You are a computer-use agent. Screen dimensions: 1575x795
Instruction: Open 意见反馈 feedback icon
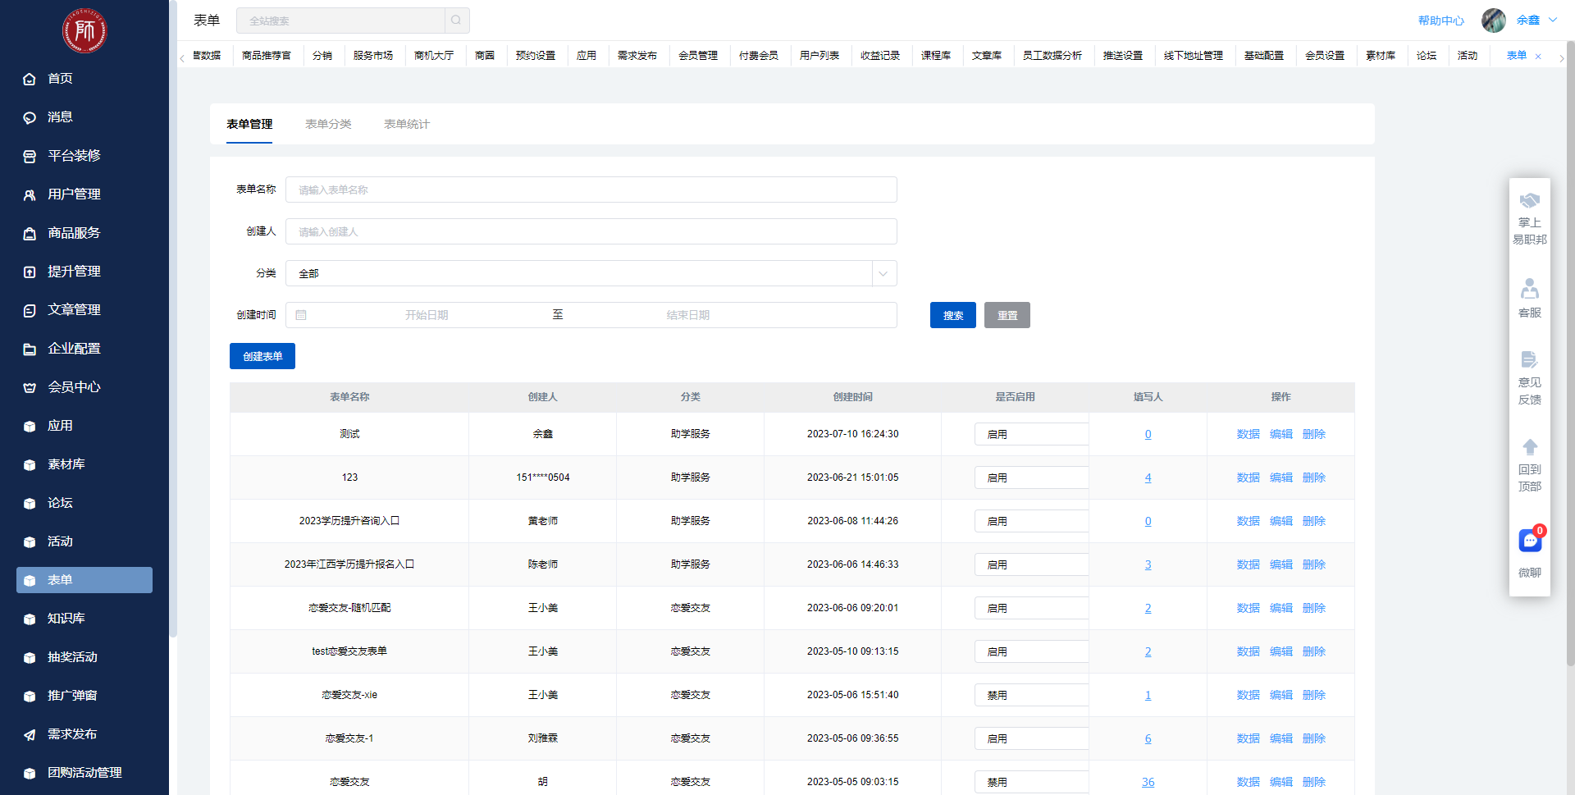pyautogui.click(x=1530, y=360)
